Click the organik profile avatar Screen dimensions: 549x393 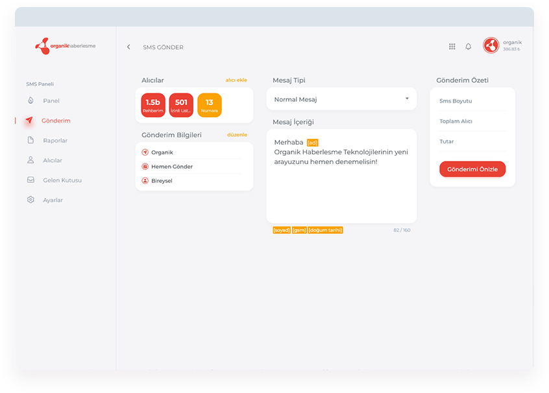491,45
